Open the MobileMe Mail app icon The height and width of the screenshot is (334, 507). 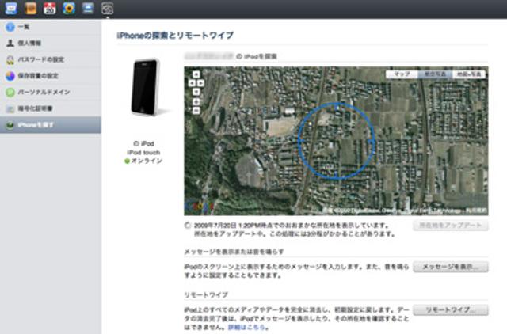click(x=10, y=8)
